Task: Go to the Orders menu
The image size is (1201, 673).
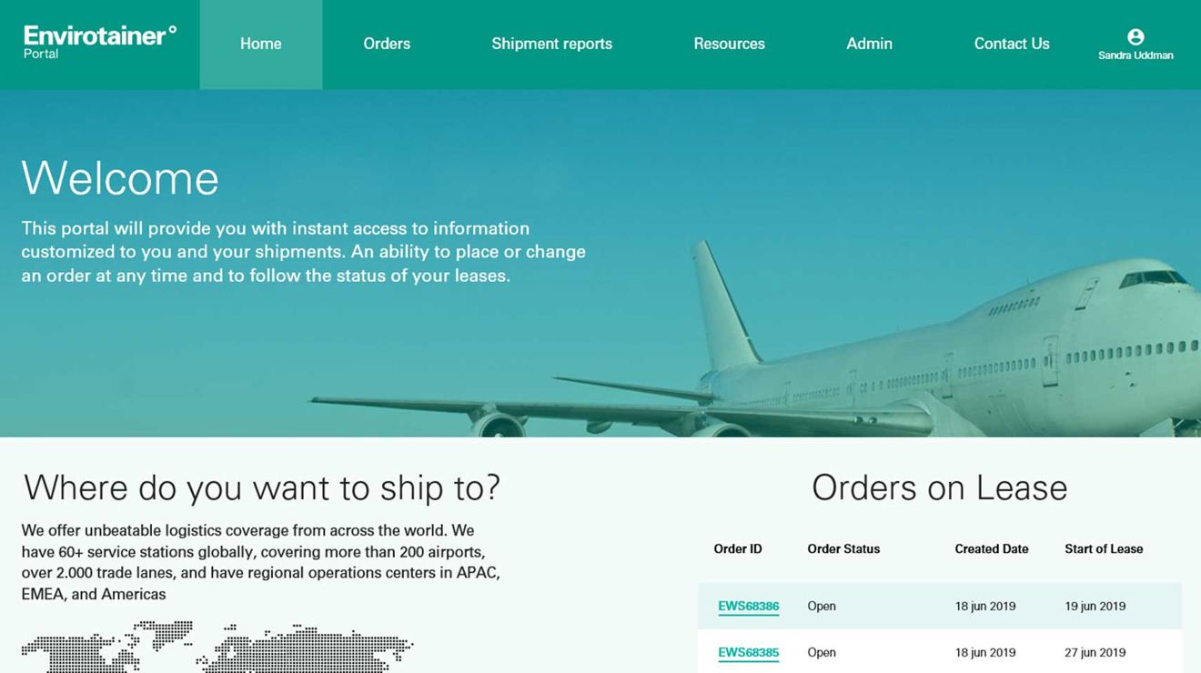Action: point(387,44)
